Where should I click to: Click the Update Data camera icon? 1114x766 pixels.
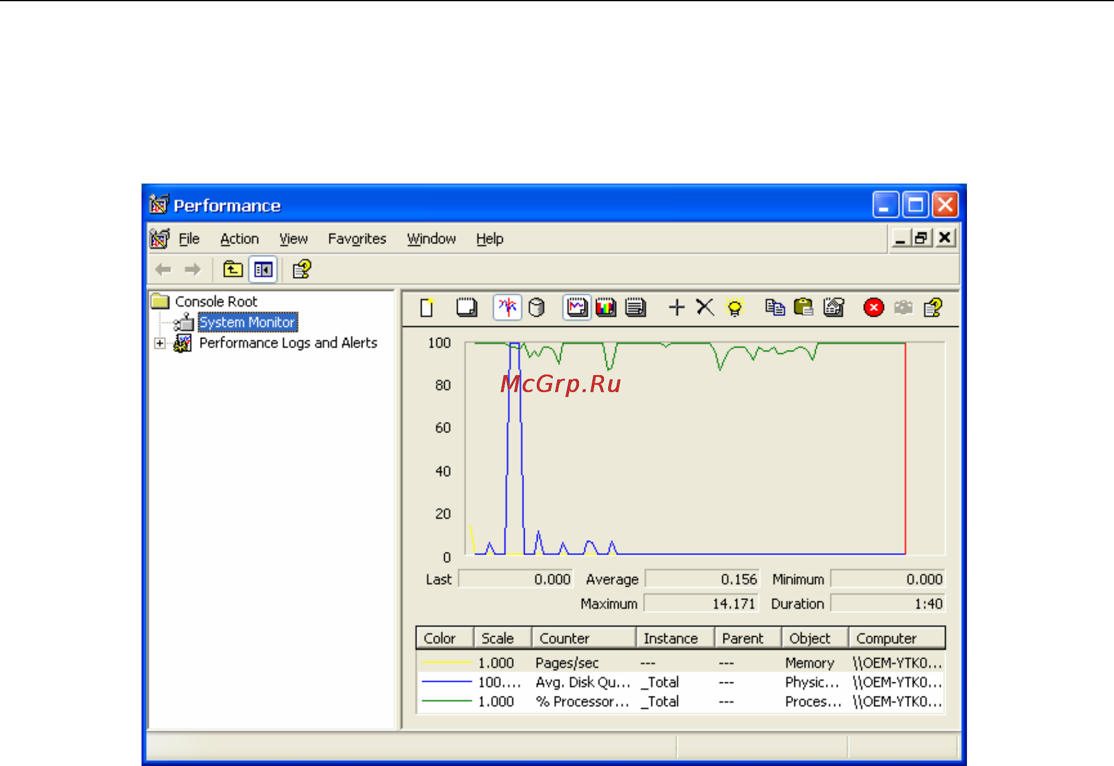[904, 307]
